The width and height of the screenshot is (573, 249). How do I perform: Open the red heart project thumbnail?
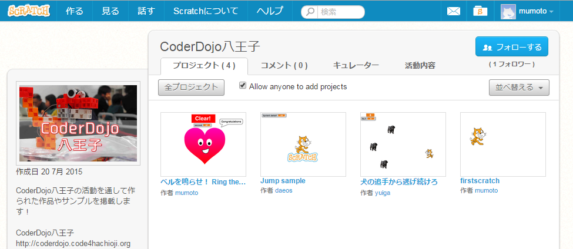point(203,144)
